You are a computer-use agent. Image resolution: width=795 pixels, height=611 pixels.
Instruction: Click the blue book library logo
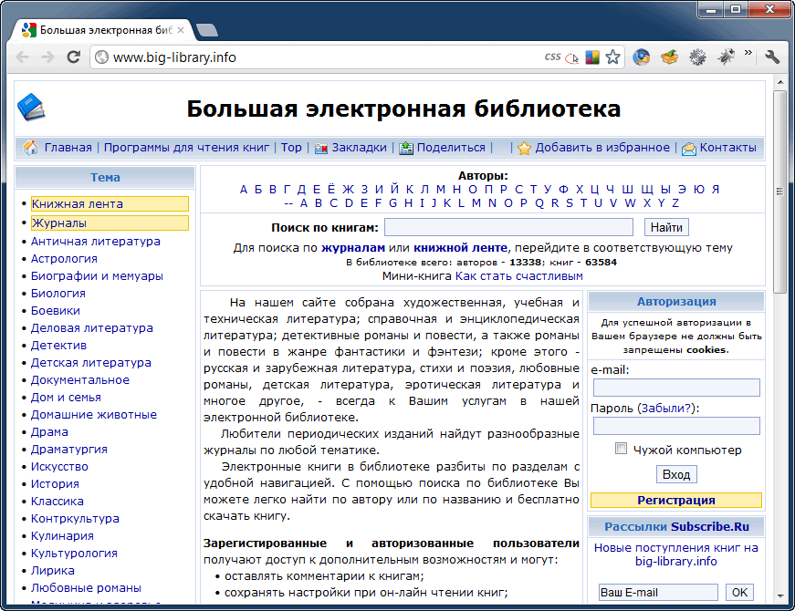click(x=31, y=108)
